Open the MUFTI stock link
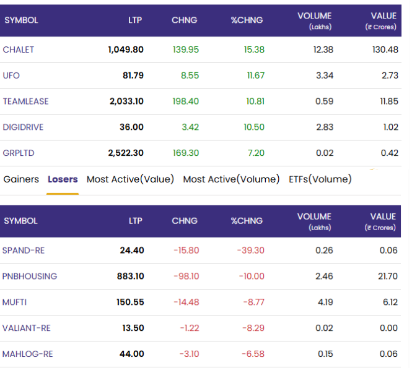This screenshot has height=368, width=412. (x=14, y=302)
